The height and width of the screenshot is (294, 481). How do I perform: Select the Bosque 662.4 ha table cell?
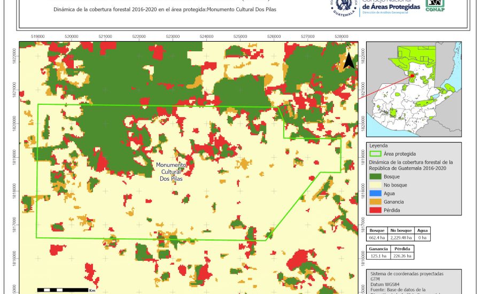(x=377, y=237)
